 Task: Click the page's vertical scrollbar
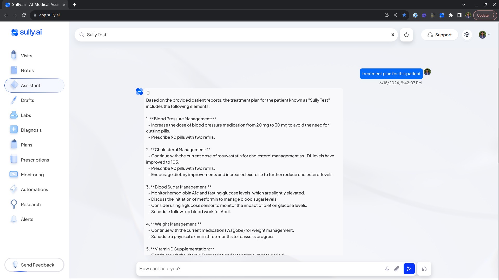pyautogui.click(x=498, y=115)
